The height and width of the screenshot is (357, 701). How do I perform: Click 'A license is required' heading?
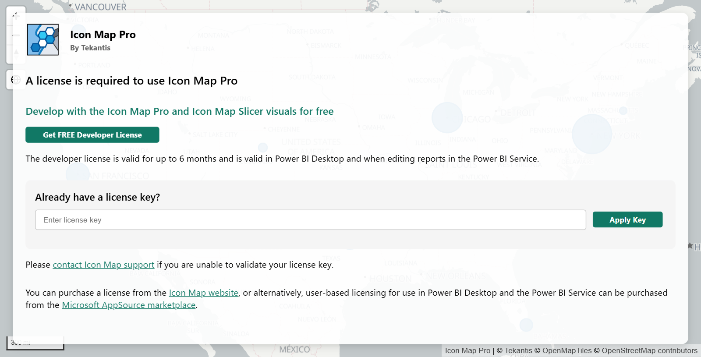click(131, 81)
